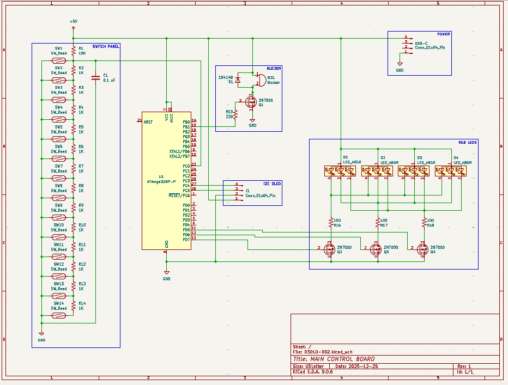Click the Q4 2N7000 MOSFET symbol
The width and height of the screenshot is (508, 385).
point(422,249)
